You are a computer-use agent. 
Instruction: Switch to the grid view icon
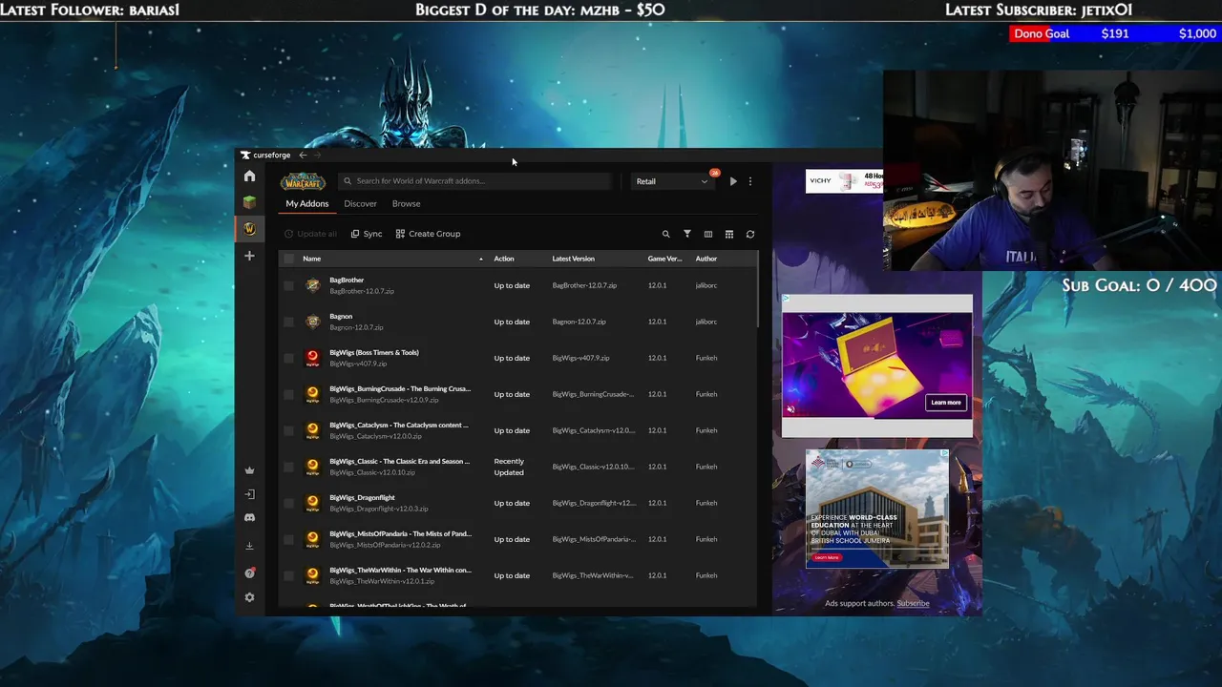coord(728,234)
